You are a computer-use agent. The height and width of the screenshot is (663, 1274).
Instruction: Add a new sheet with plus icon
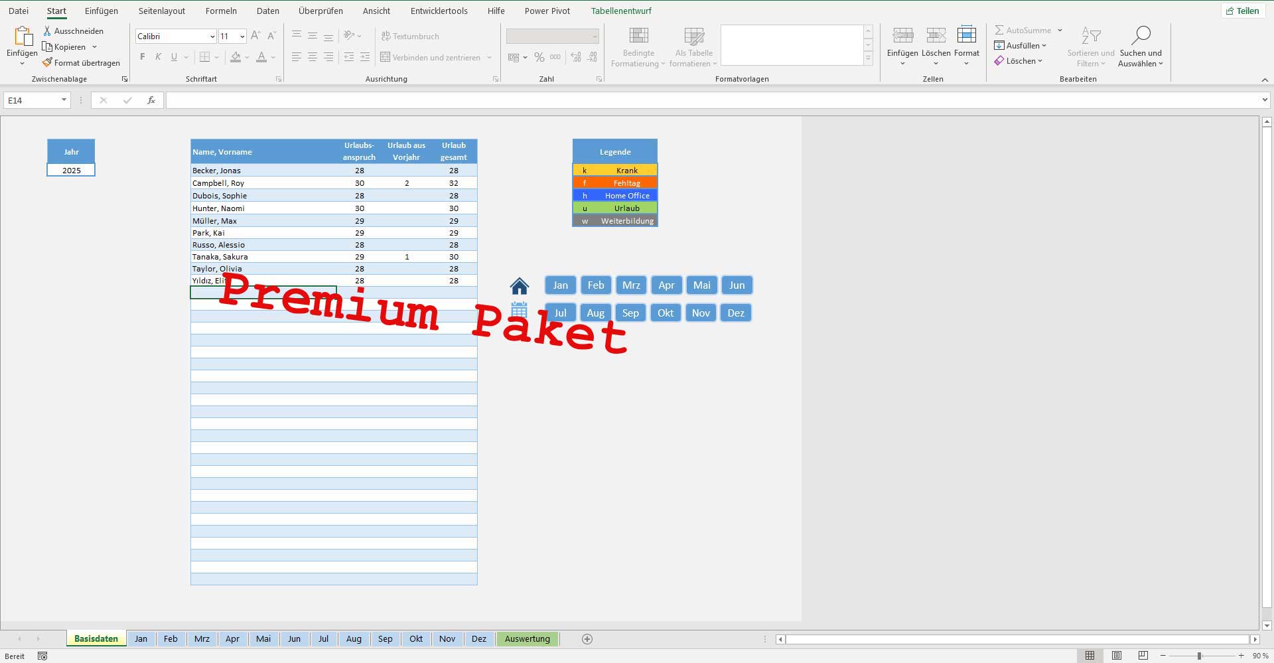pyautogui.click(x=587, y=639)
